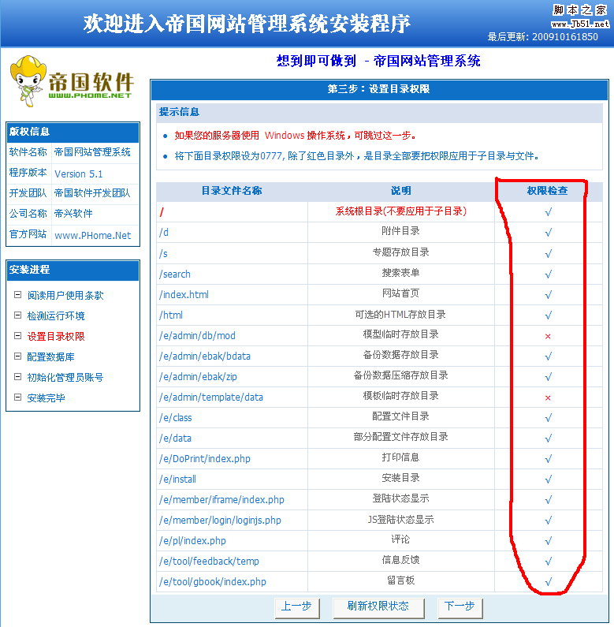
Task: Click the red X for /e/admin/db/mod
Action: [x=548, y=337]
